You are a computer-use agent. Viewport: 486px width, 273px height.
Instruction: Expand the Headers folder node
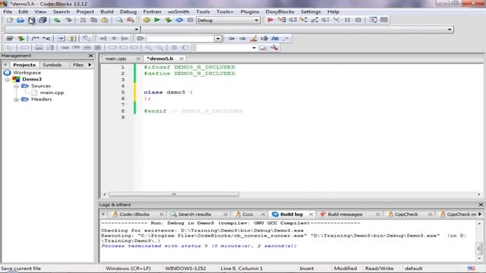pos(17,99)
